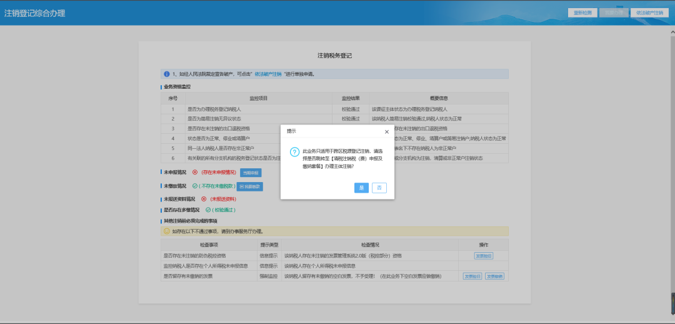Click the 重新检测 button in header
This screenshot has height=324, width=675.
(x=582, y=13)
